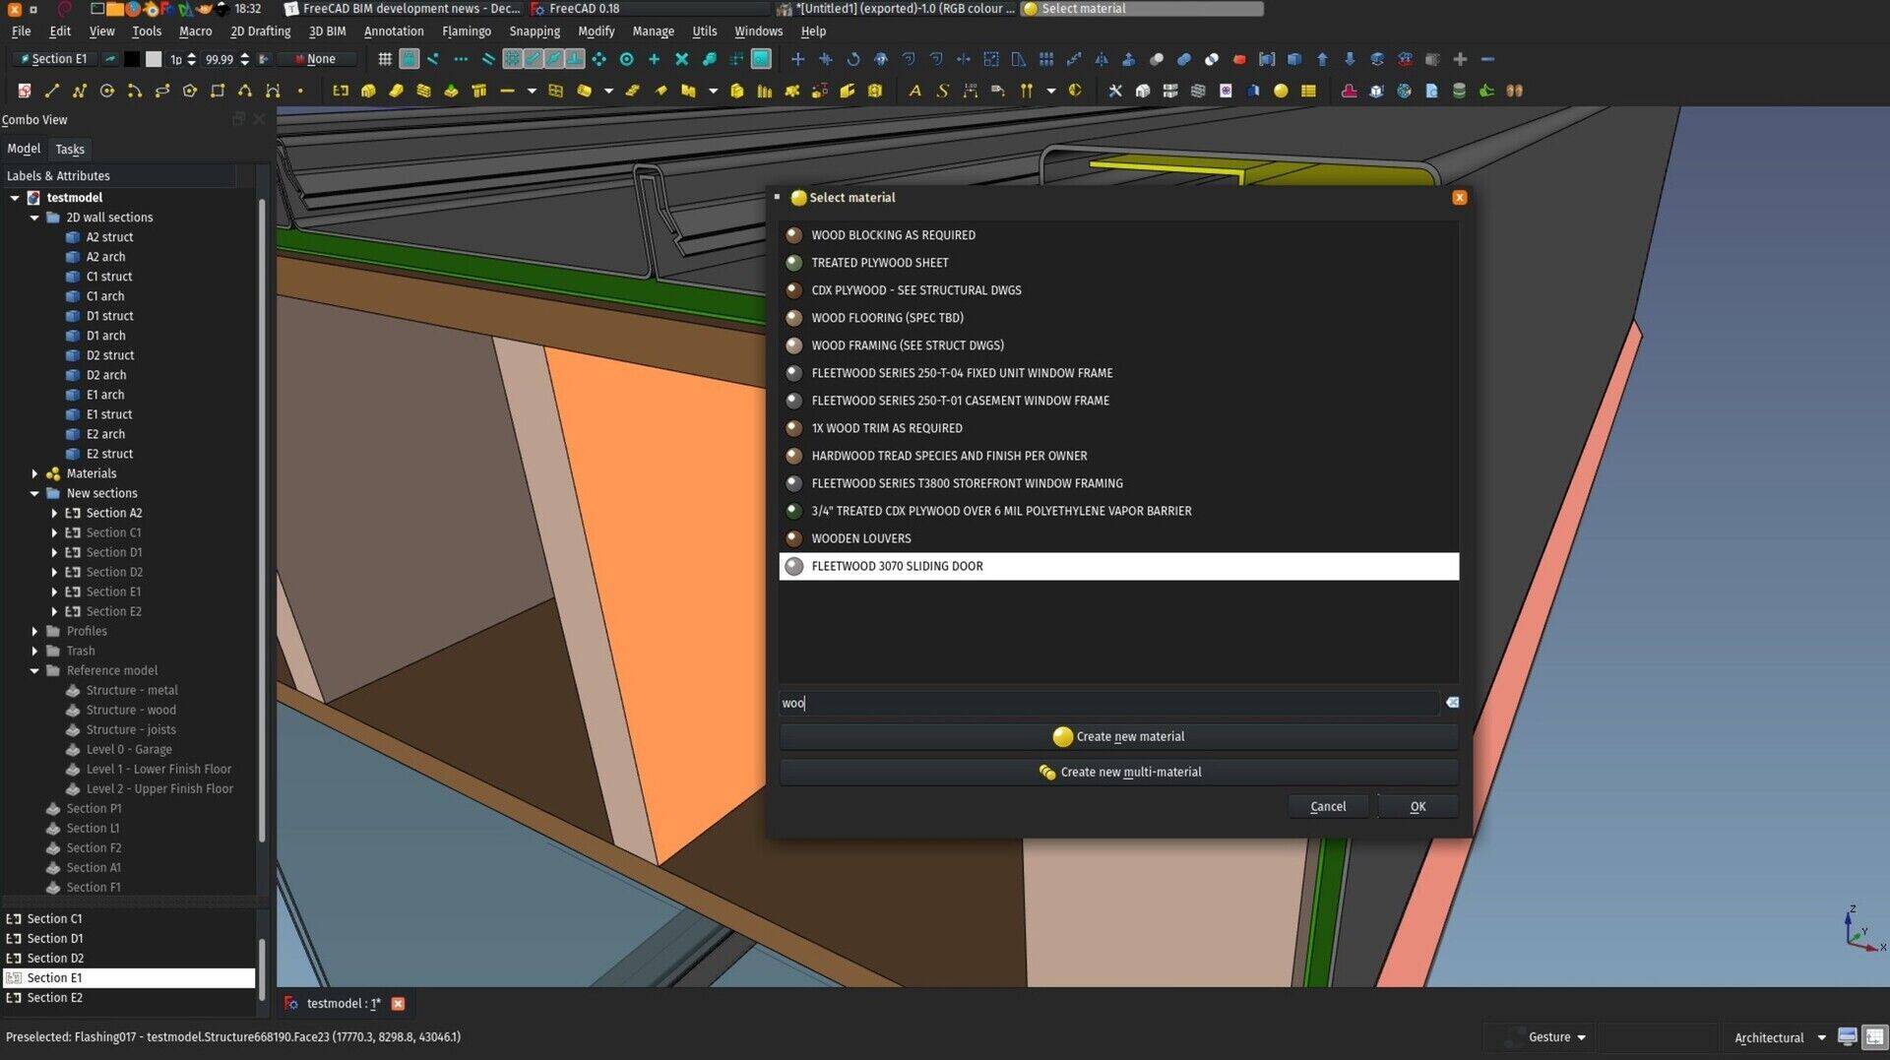
Task: Click the Create new material button
Action: pos(1118,736)
